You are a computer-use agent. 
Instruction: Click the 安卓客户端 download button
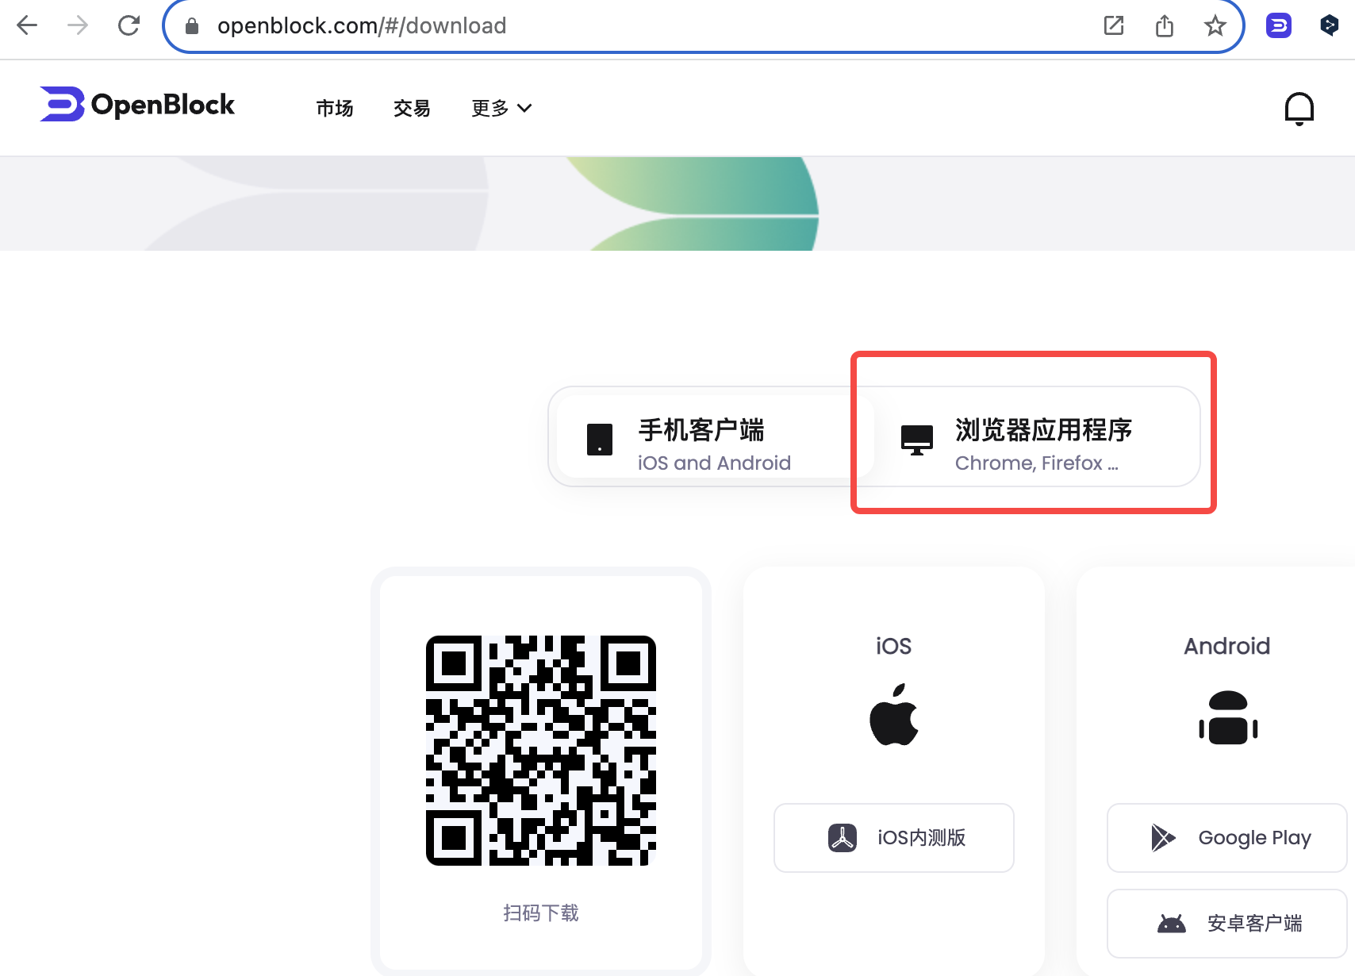(1227, 924)
